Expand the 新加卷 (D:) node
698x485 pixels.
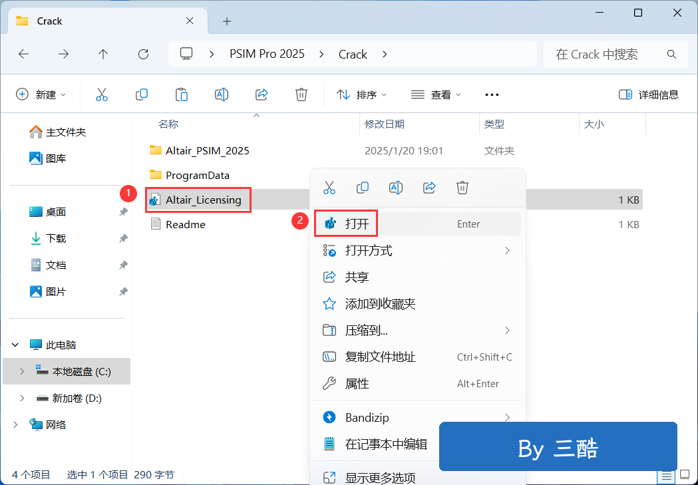click(22, 398)
